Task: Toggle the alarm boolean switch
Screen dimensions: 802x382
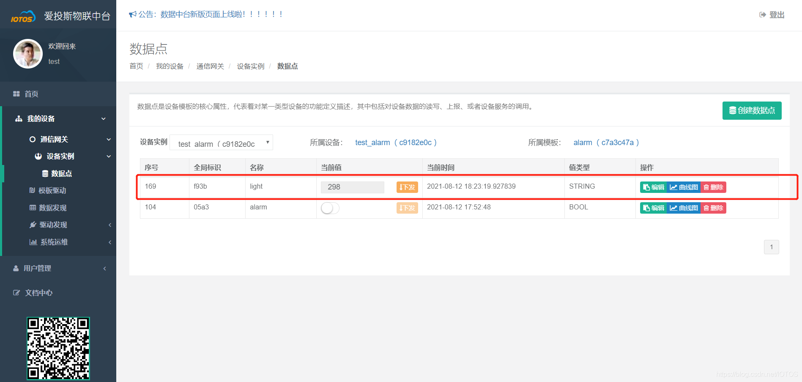Action: [x=330, y=208]
